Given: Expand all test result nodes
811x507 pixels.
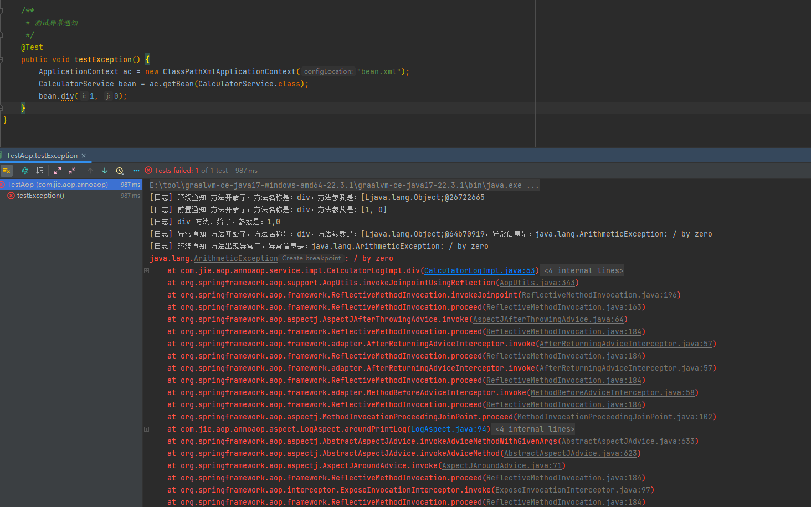Looking at the screenshot, I should point(58,171).
